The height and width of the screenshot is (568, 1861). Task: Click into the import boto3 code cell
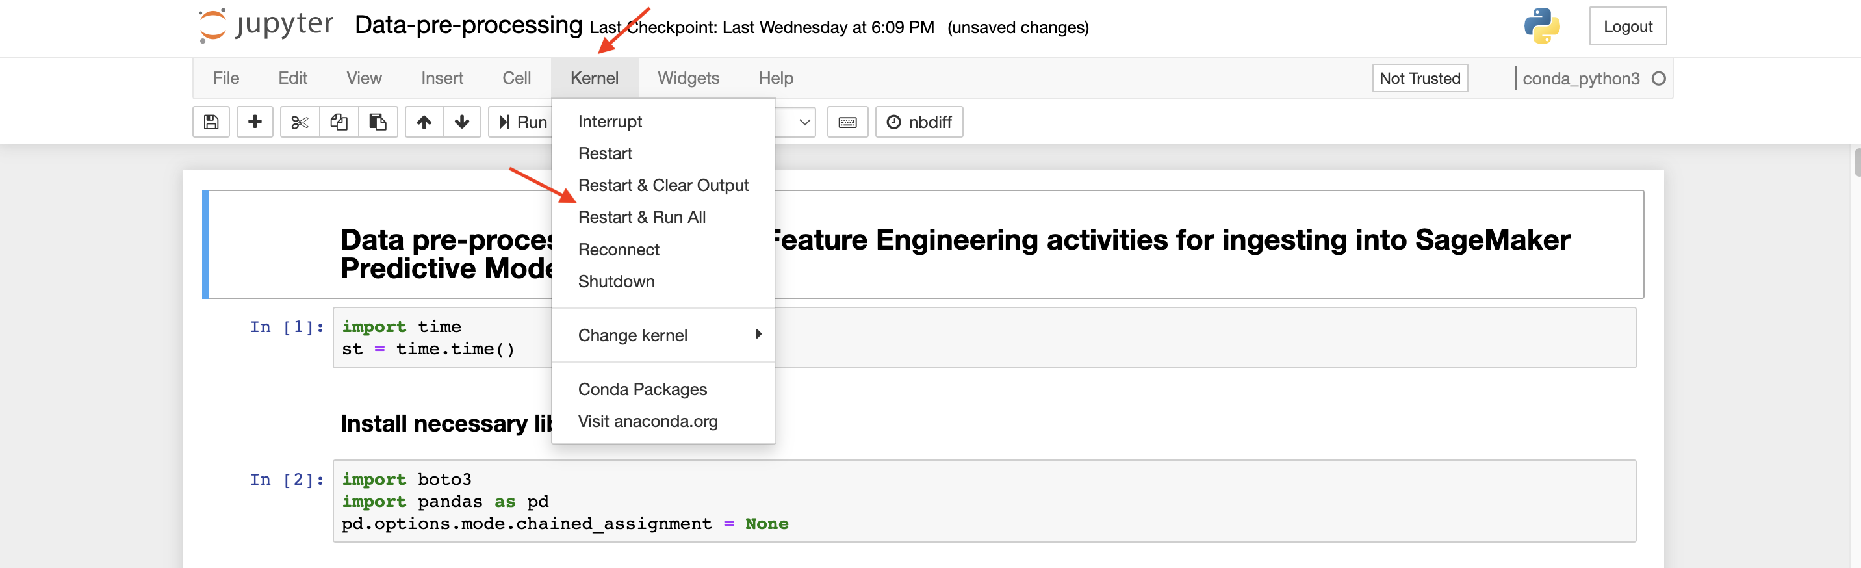point(984,501)
